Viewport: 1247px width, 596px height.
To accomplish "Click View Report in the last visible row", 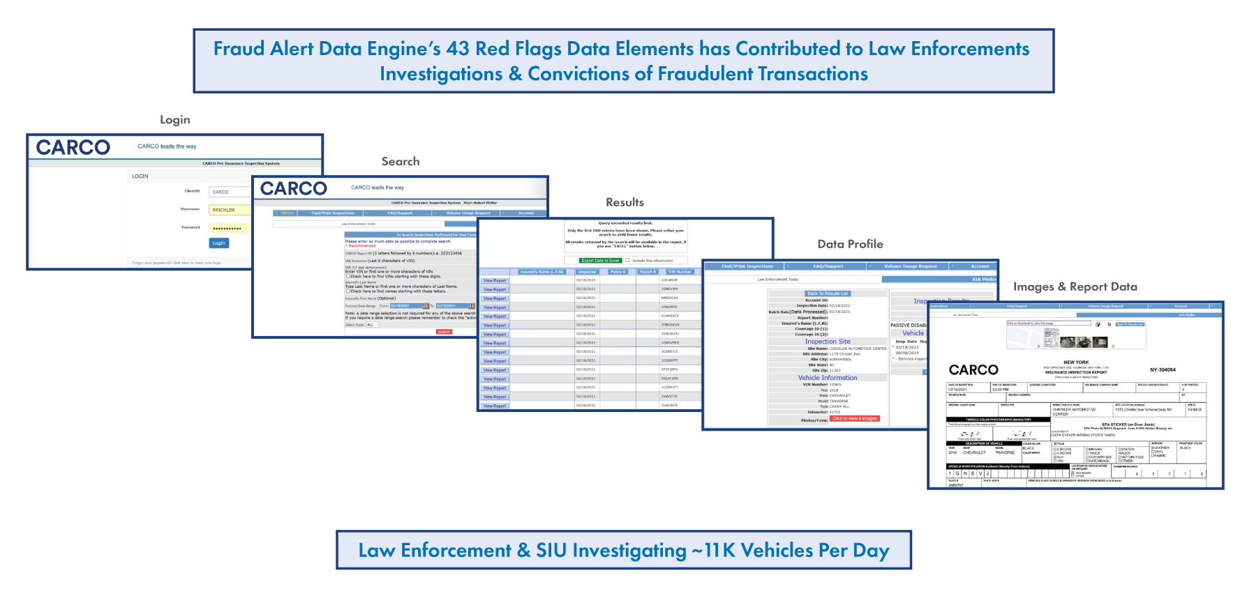I will [495, 406].
